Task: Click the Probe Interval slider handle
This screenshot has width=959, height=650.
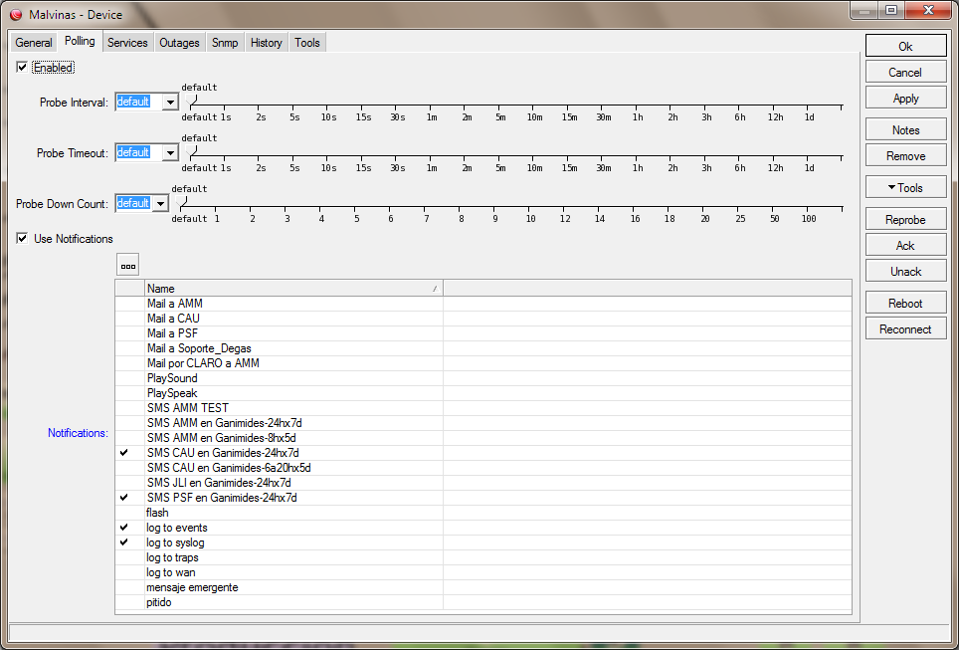Action: point(191,101)
